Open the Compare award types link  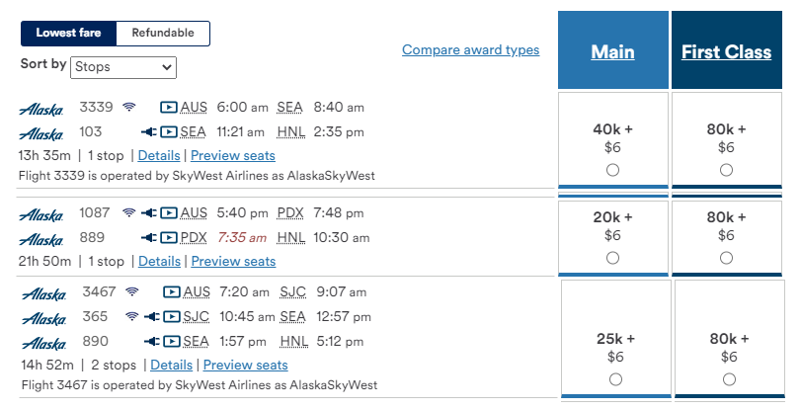pos(470,50)
